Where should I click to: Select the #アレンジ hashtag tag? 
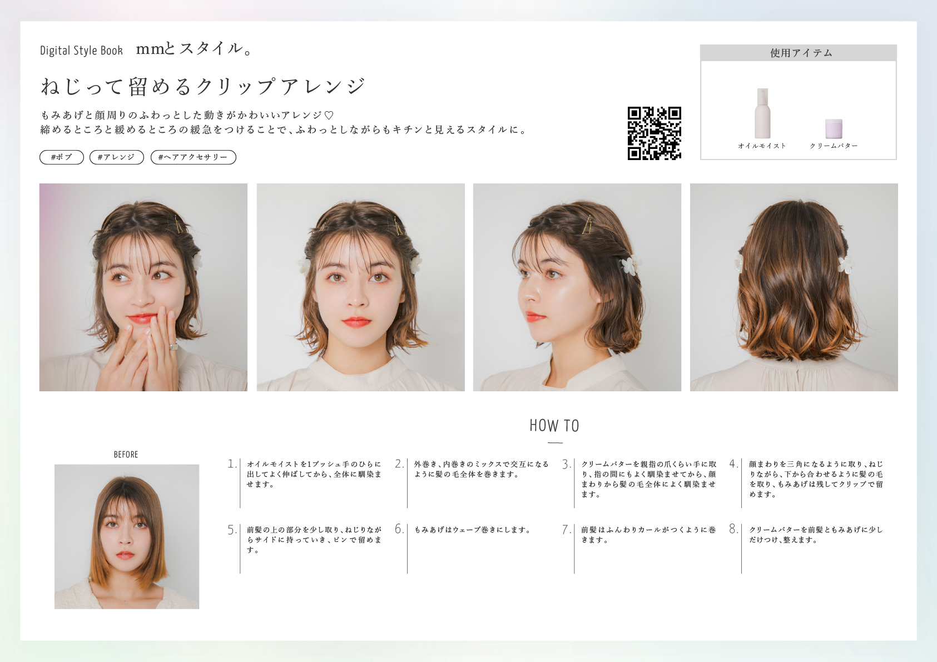point(117,157)
